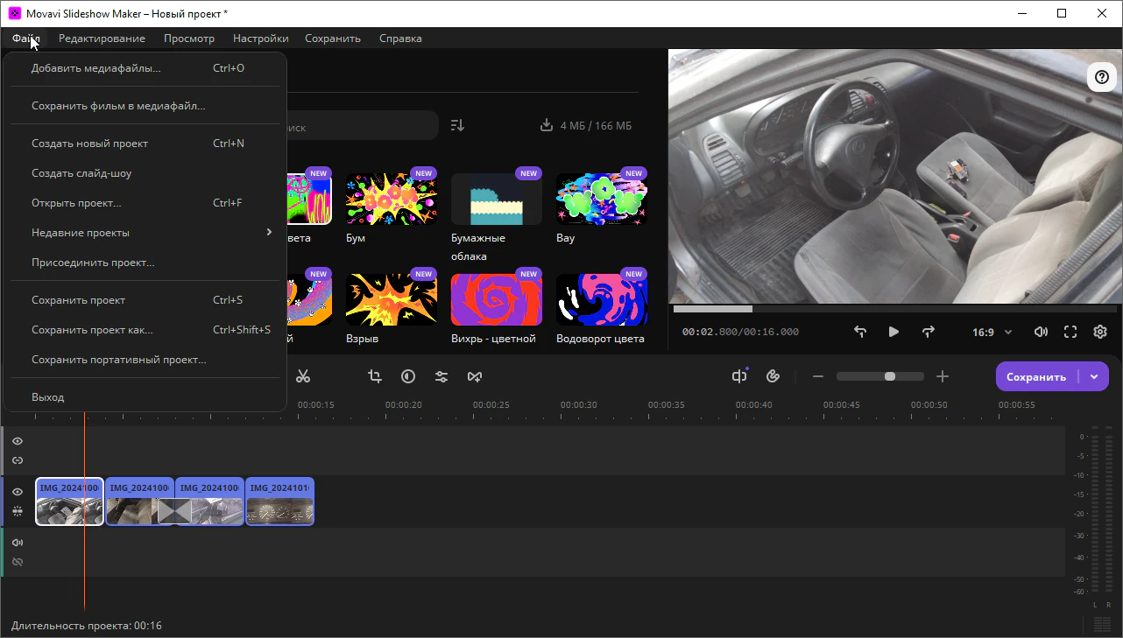The width and height of the screenshot is (1123, 638).
Task: Open the preview settings gear
Action: (x=1100, y=332)
